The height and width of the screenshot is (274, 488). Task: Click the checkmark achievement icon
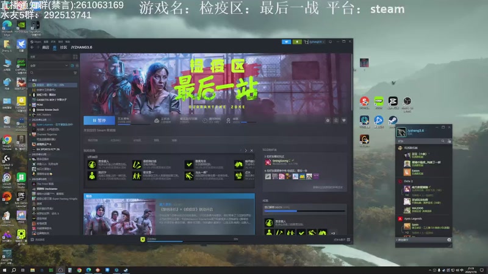pyautogui.click(x=189, y=164)
